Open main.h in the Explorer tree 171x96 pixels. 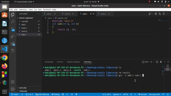[29, 31]
